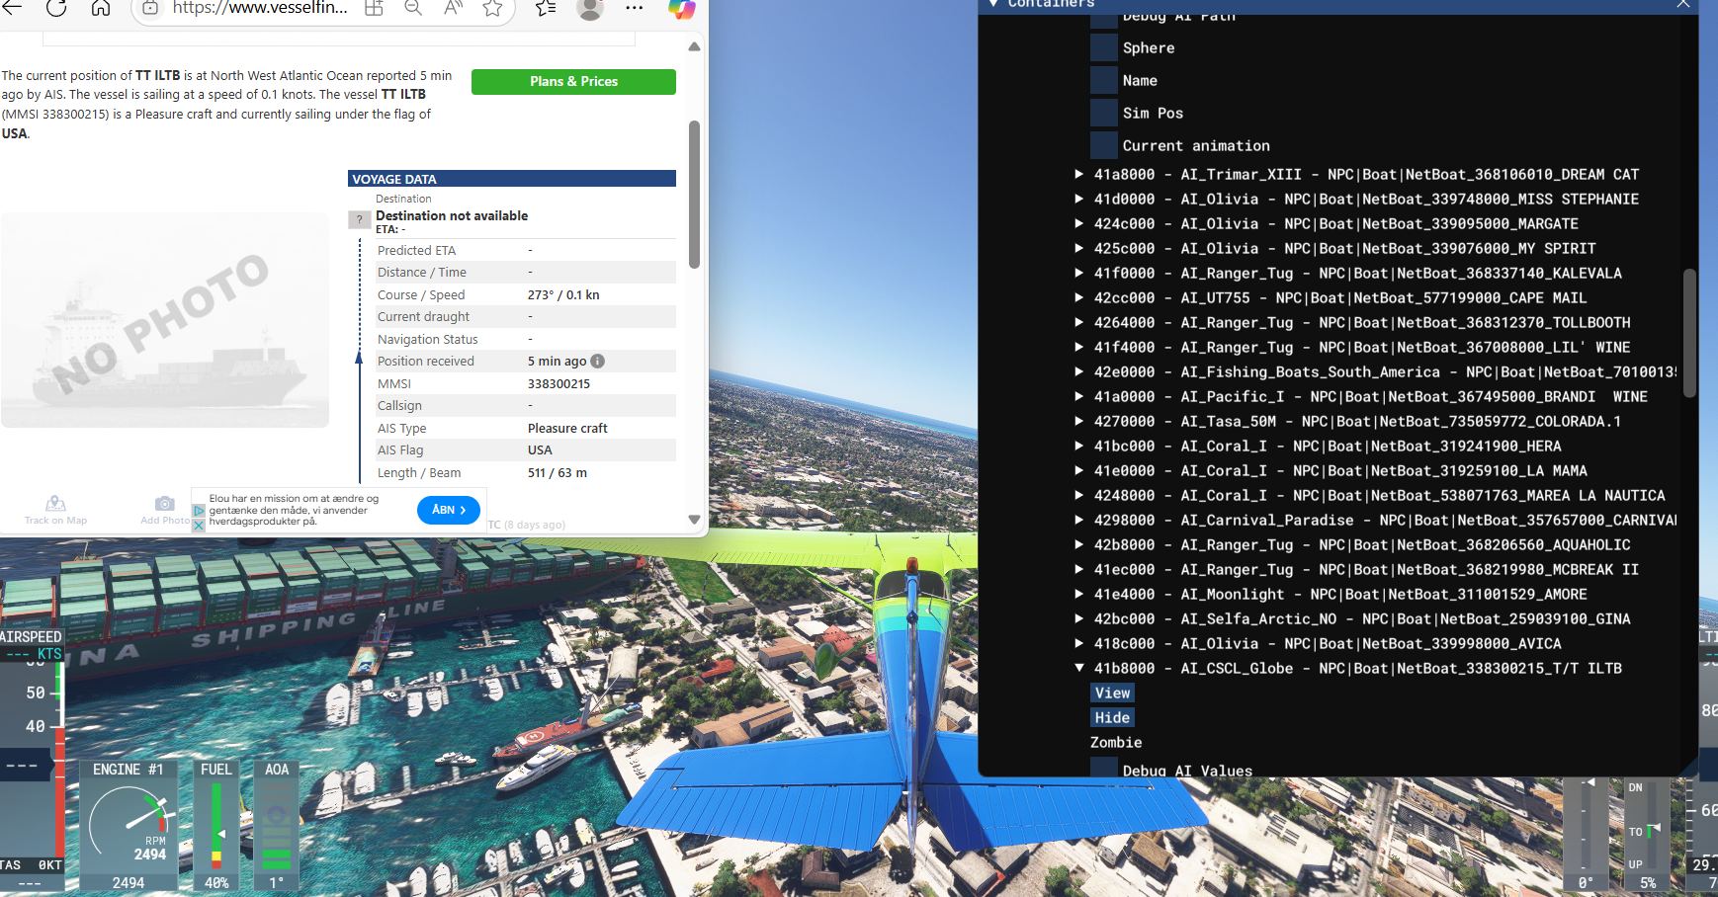Click the AdChoices triangle icon on the ad
The height and width of the screenshot is (897, 1718).
pyautogui.click(x=199, y=511)
